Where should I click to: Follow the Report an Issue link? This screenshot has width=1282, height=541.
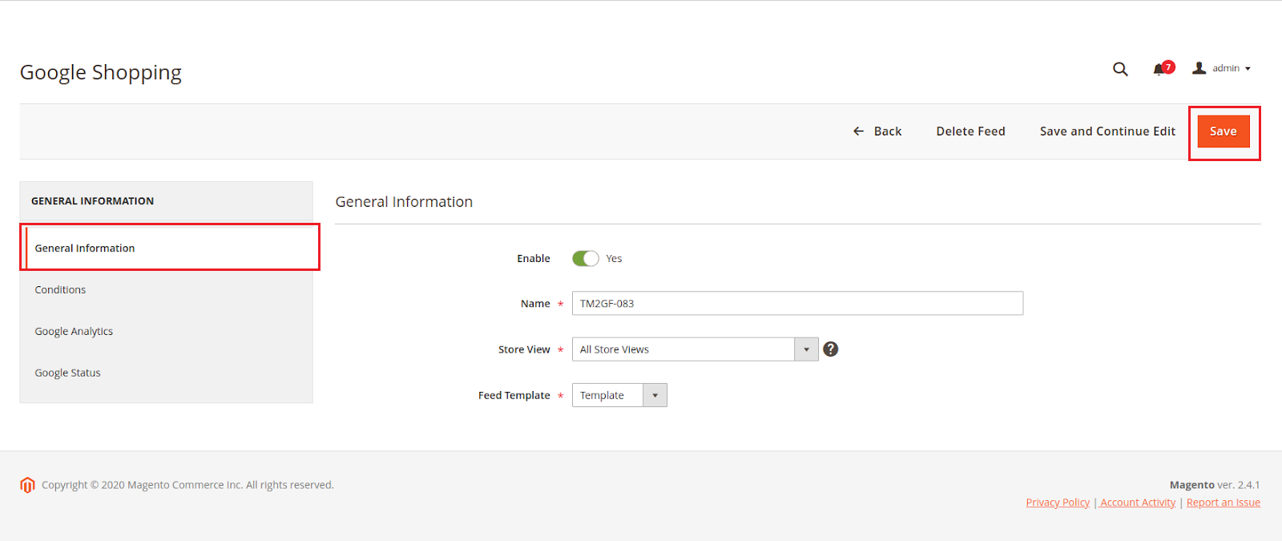pos(1224,503)
